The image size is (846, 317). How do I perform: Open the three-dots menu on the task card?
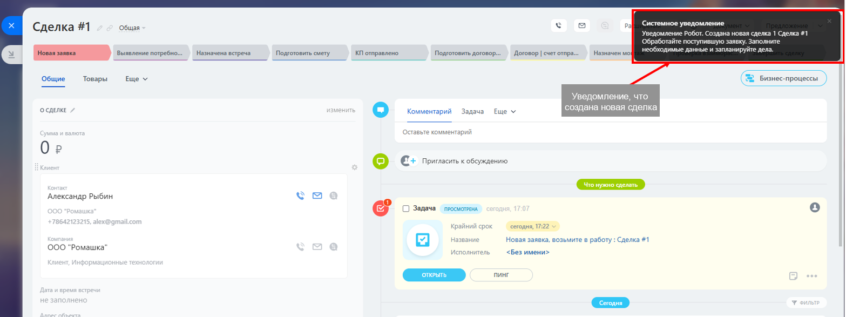point(811,276)
